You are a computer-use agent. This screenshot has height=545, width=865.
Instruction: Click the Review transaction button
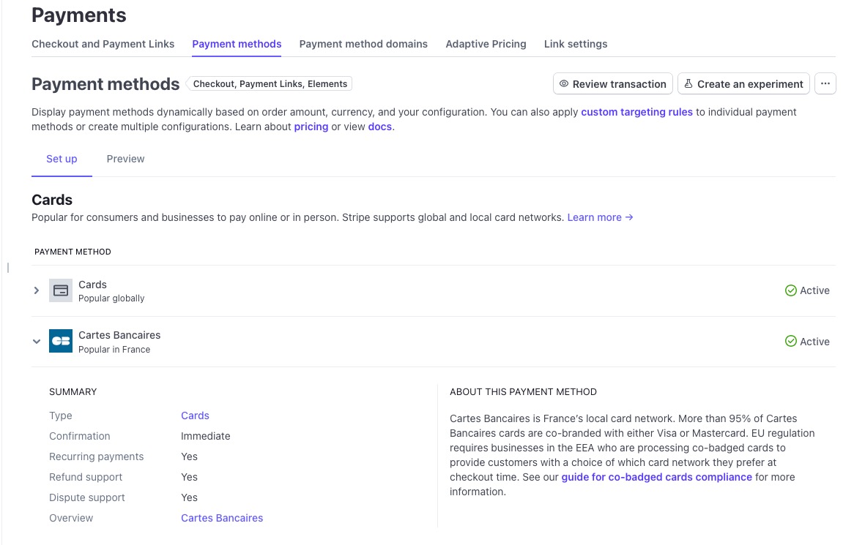pos(613,83)
